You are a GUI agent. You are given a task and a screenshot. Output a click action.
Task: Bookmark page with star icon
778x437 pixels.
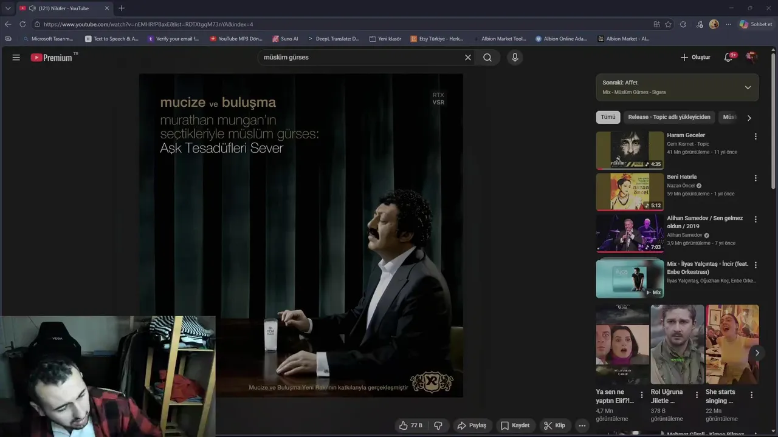(668, 24)
